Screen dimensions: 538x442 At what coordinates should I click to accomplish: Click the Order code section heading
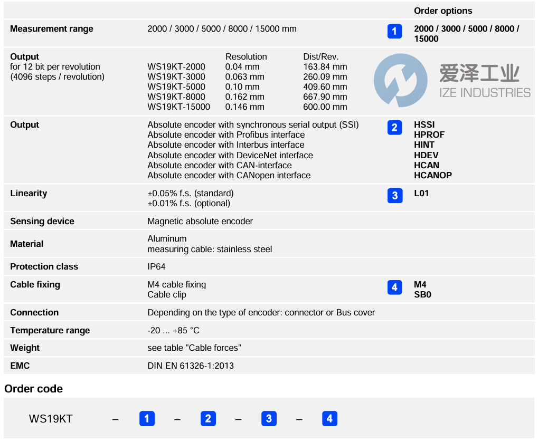[33, 389]
